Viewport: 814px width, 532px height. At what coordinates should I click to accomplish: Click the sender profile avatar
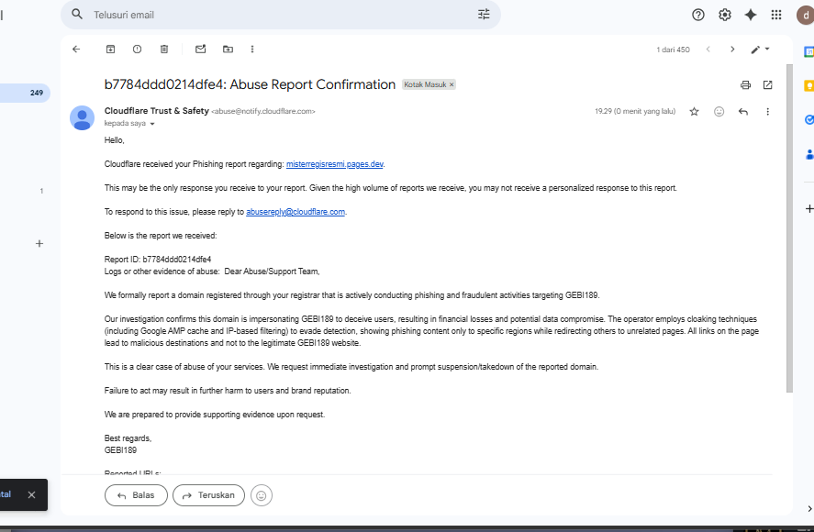tap(82, 117)
